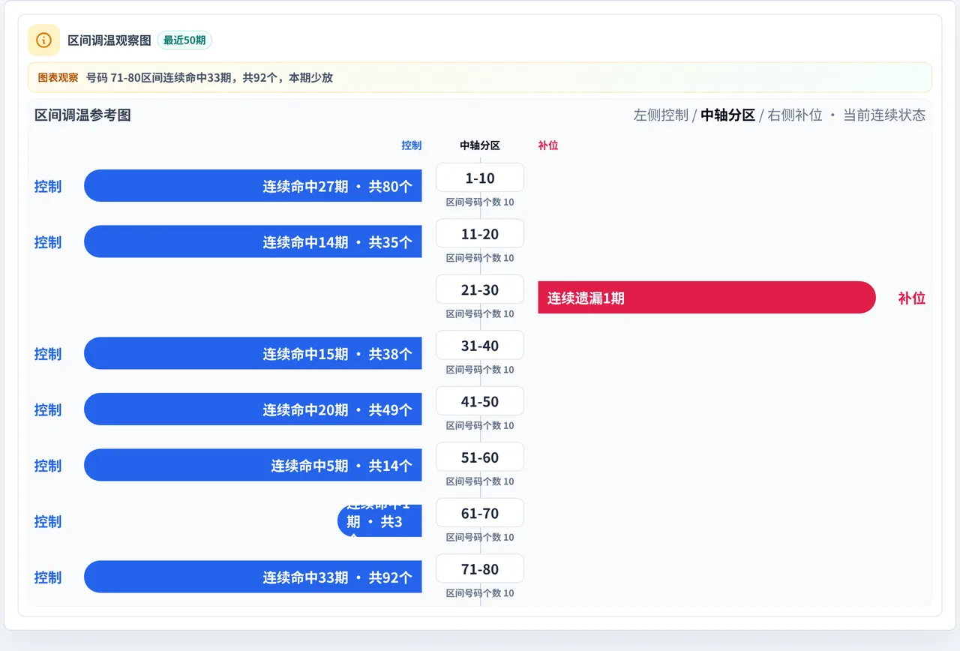Click the blue bar 连续命中14期 · 共35个
The height and width of the screenshot is (651, 960).
253,241
